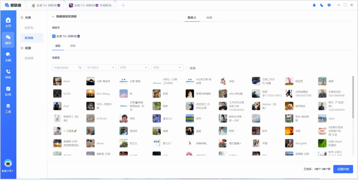Open the 呼叫 phone icon in sidebar
Screen dimensions: 358x180
[8, 74]
